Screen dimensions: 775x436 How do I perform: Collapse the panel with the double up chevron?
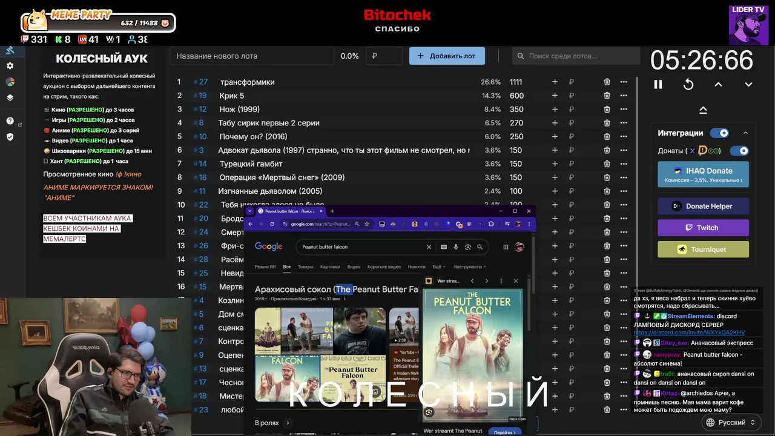(x=703, y=110)
